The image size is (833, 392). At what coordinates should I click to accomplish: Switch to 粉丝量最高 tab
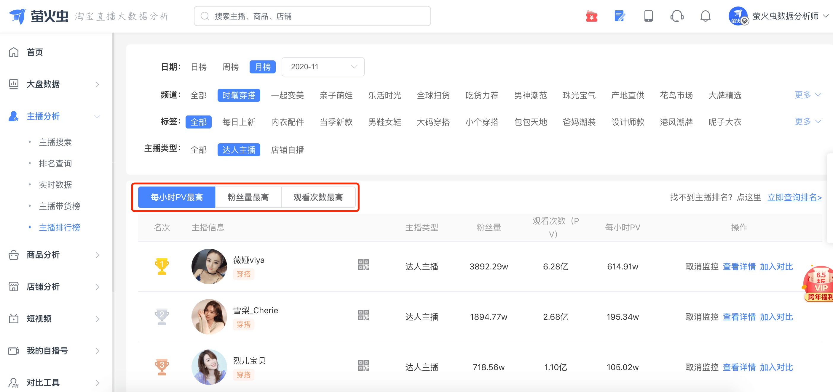248,197
